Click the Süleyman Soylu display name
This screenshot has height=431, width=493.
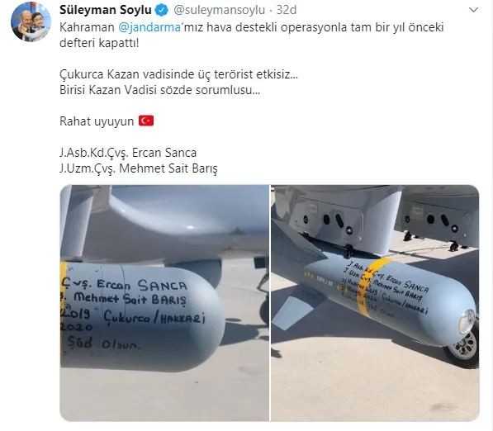coord(106,10)
